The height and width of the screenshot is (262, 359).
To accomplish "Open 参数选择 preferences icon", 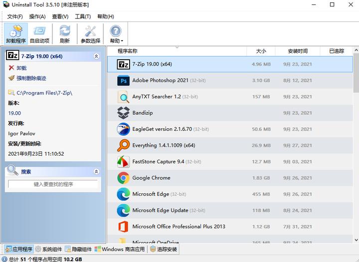I will [x=90, y=33].
